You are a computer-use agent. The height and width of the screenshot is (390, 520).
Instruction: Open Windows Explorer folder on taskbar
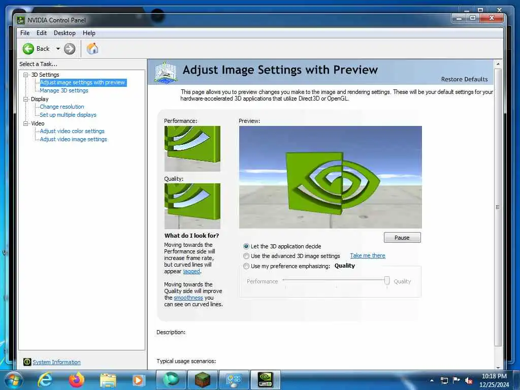[108, 380]
